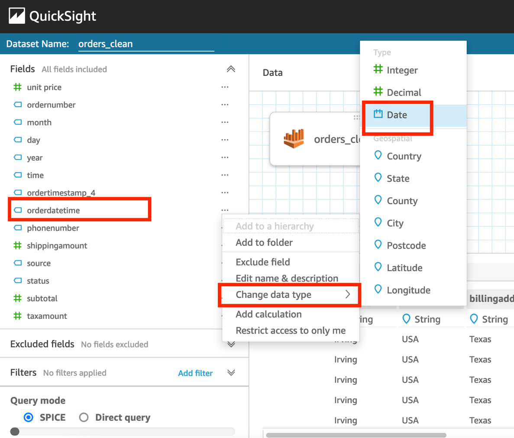Open options ellipsis for ordernumber field

point(225,105)
